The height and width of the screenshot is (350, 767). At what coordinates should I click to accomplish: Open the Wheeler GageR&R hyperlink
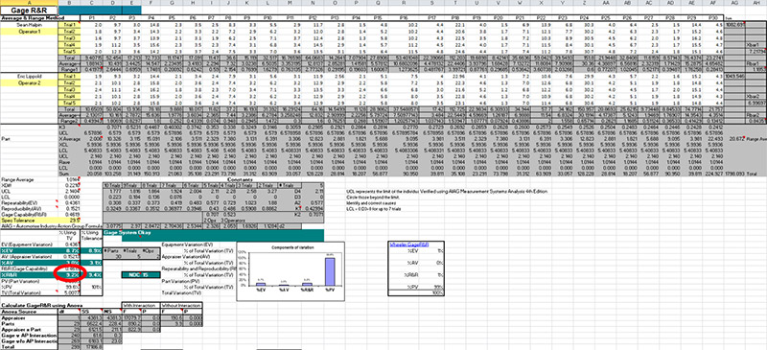409,244
